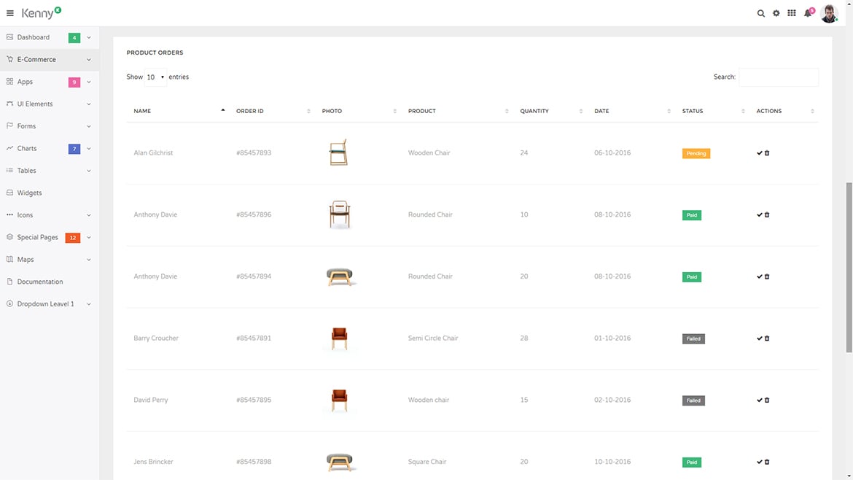Open Dropdown Leavel 1 sidebar item
Screen dimensions: 853x480
(x=50, y=303)
